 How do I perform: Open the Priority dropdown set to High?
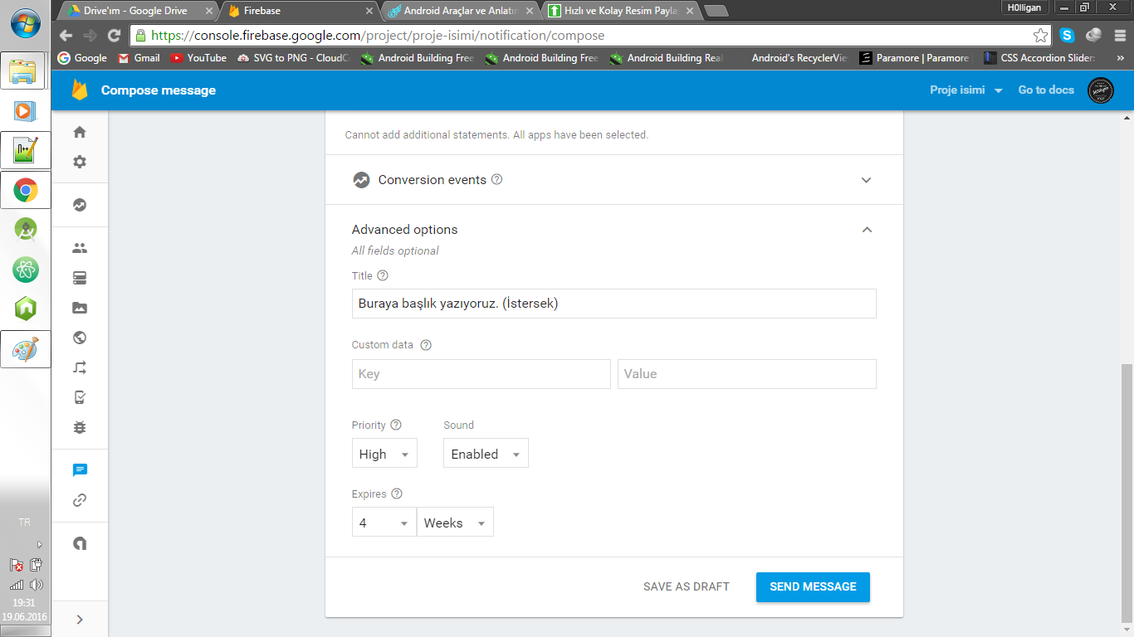[384, 454]
